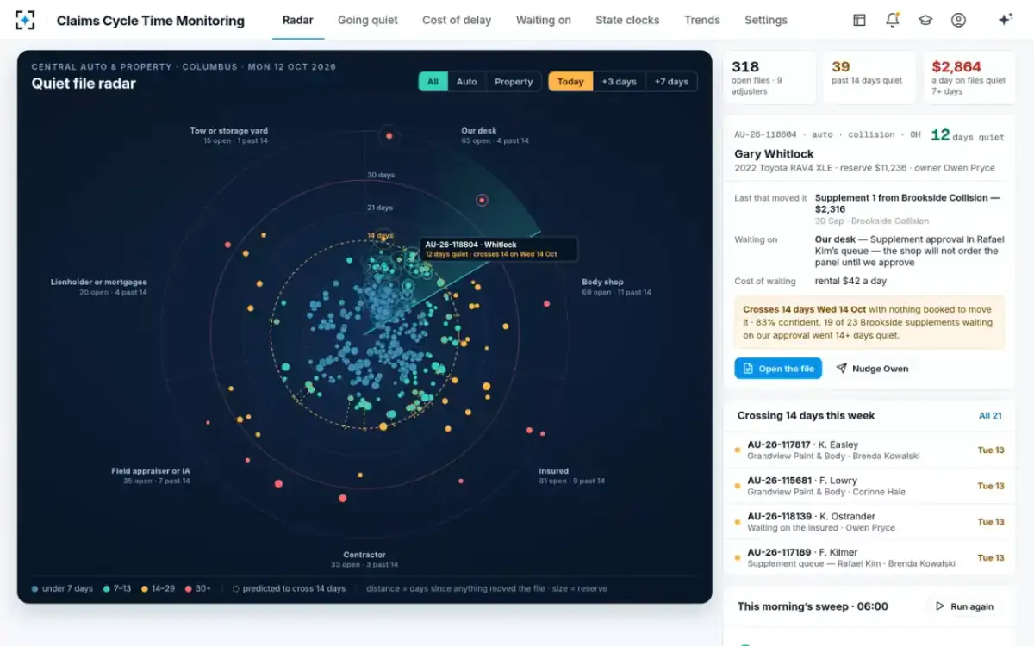Select the Tow or storage yard sector label
Image resolution: width=1034 pixels, height=646 pixels.
point(228,135)
